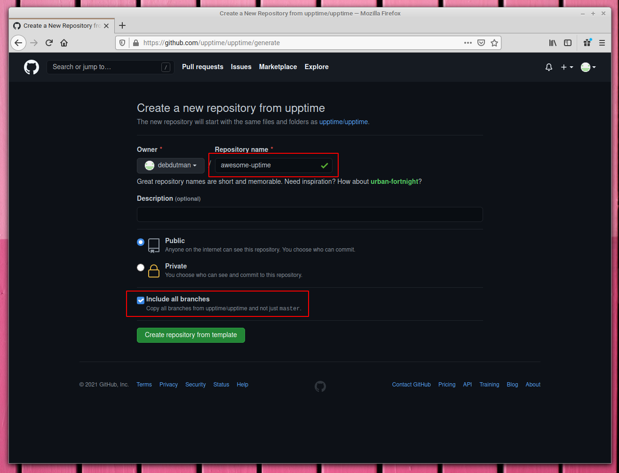Click the GitHub octocat logo

tap(31, 67)
